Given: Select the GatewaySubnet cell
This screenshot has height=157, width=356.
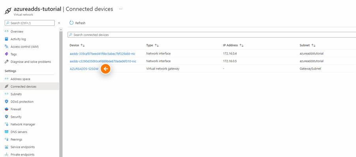Looking at the screenshot, I should click(x=310, y=69).
